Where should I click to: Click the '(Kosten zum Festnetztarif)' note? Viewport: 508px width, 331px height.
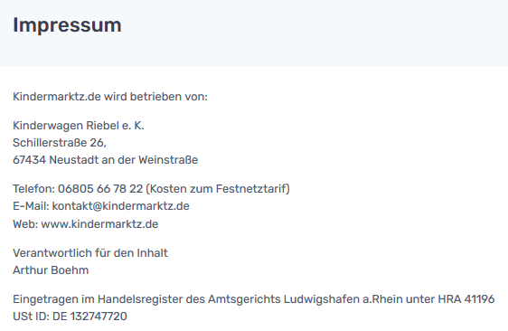tap(218, 189)
